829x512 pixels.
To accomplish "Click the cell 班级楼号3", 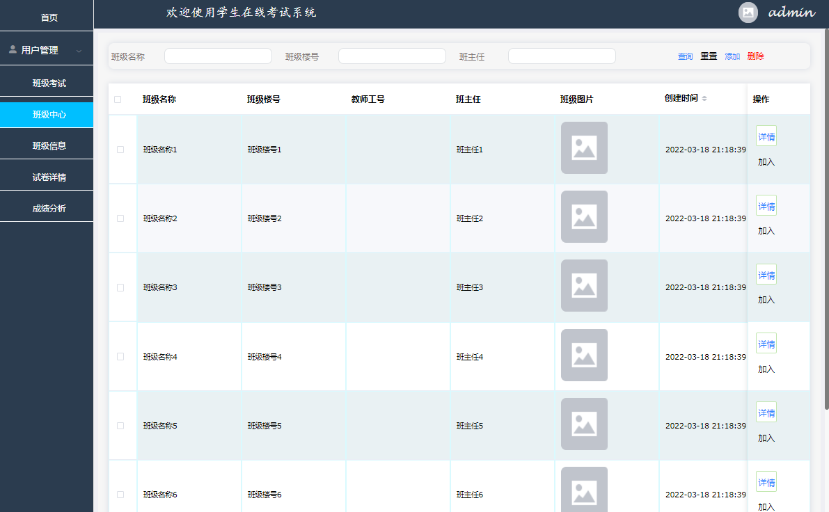I will pyautogui.click(x=265, y=287).
